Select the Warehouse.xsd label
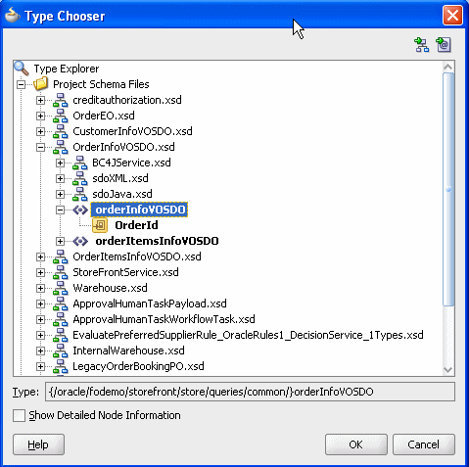This screenshot has height=467, width=469. [x=110, y=288]
